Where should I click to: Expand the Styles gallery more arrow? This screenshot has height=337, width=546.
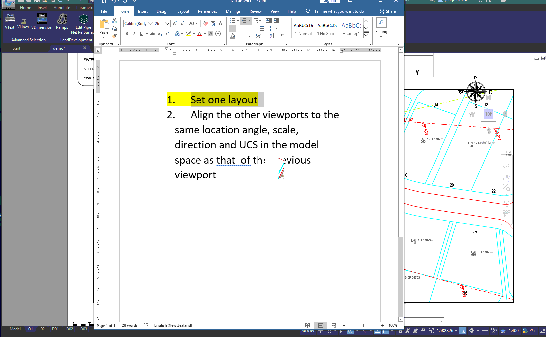[366, 35]
